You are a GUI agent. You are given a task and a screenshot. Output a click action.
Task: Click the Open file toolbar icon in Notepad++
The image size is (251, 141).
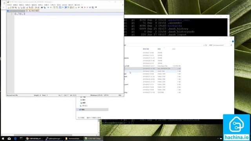tap(11, 7)
